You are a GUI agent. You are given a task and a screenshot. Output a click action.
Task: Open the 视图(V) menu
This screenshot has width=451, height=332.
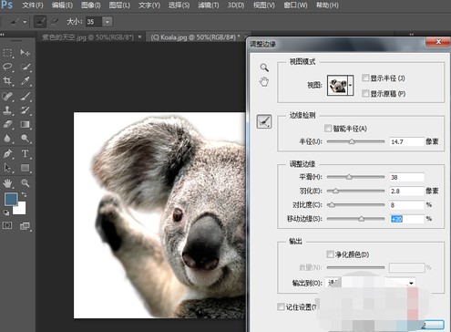tap(264, 5)
